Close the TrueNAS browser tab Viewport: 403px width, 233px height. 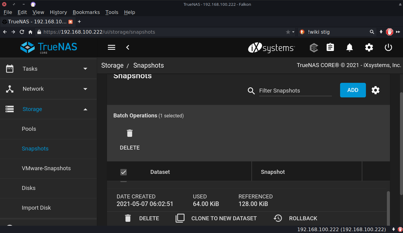71,22
